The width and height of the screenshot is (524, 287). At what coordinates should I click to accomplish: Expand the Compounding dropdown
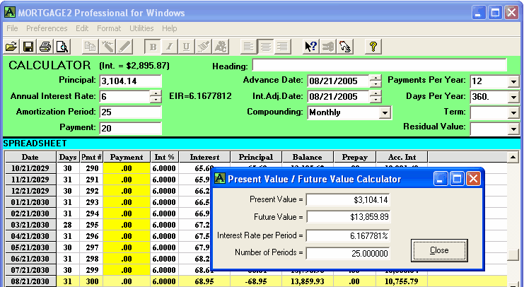(x=385, y=112)
